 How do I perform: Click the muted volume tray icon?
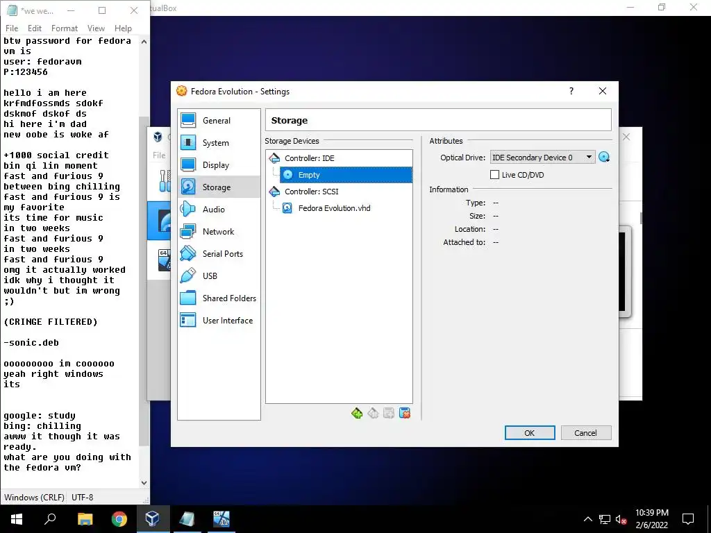[x=621, y=519]
